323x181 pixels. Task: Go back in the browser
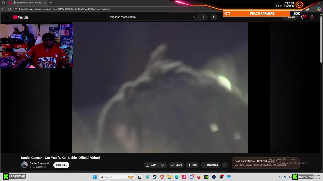[3, 9]
